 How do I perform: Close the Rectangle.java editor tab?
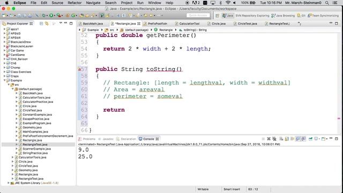coord(139,24)
